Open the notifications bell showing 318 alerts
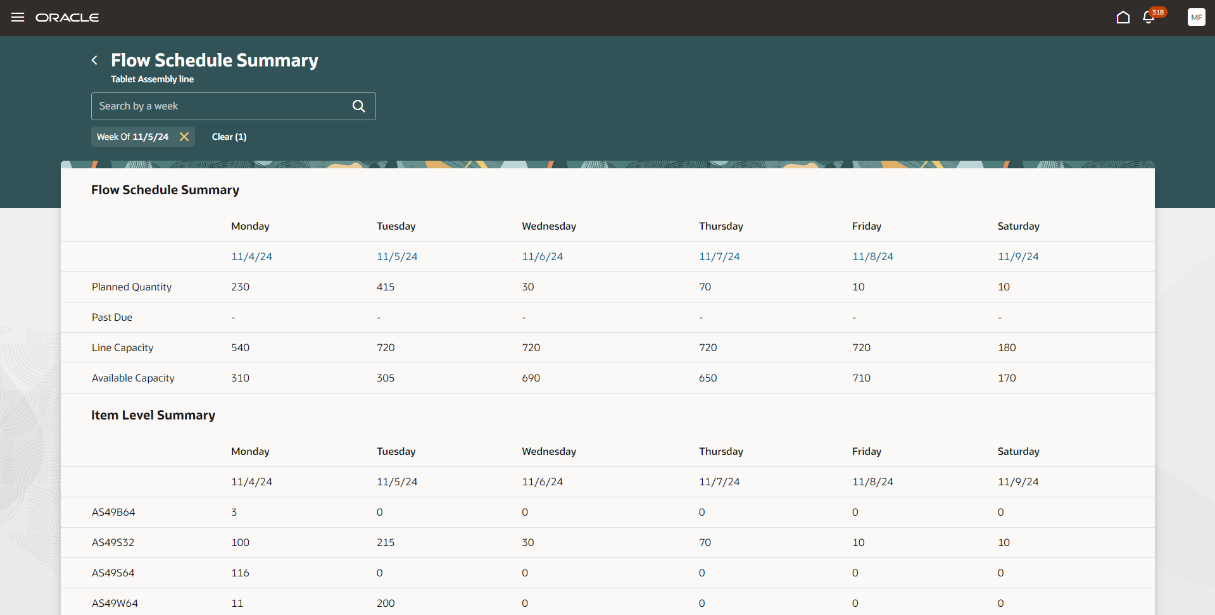This screenshot has width=1215, height=615. click(x=1148, y=17)
